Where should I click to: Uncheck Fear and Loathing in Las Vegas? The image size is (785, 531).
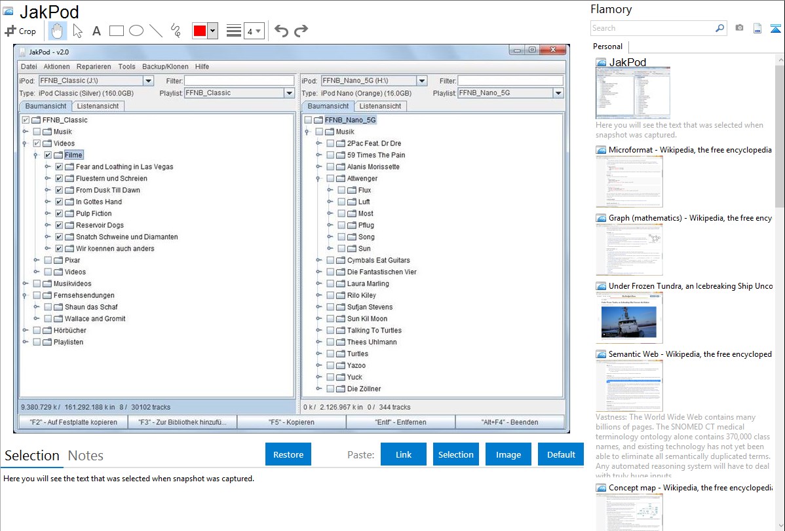[59, 167]
